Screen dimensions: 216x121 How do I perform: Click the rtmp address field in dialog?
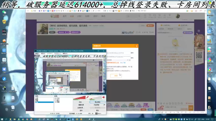(119, 53)
